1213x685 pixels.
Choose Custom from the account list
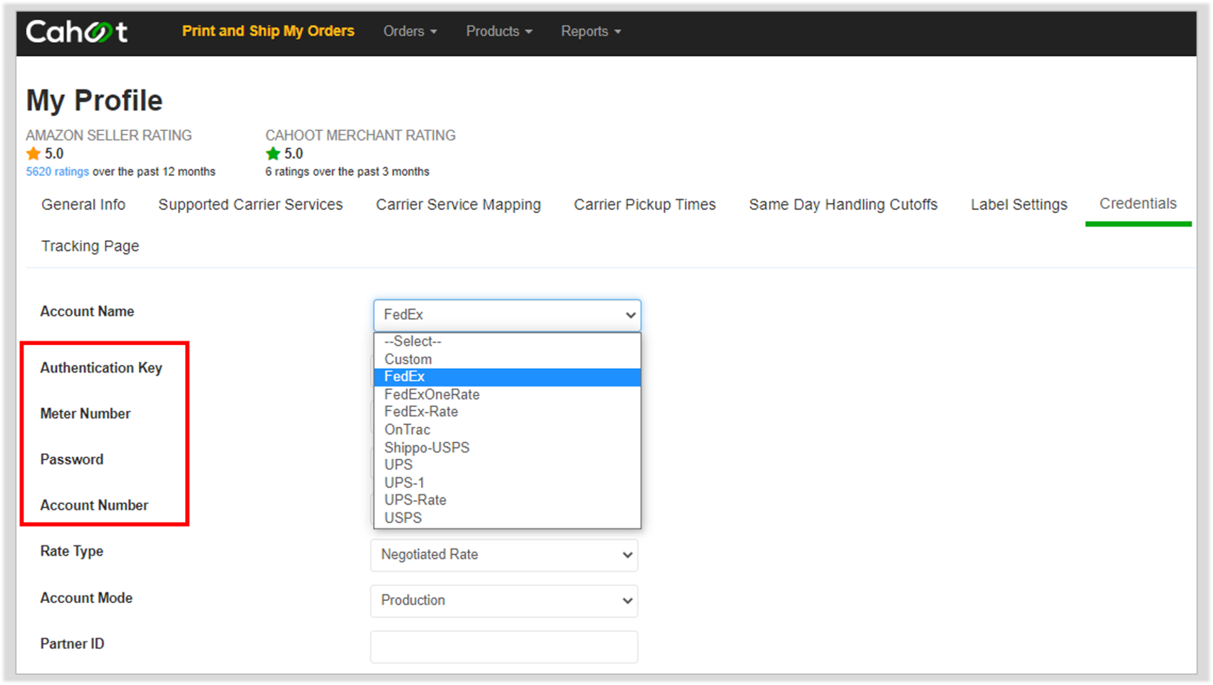point(507,359)
